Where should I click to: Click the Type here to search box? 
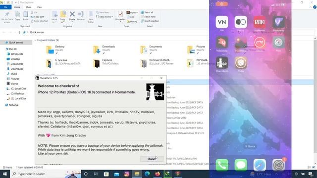[x=46, y=174]
